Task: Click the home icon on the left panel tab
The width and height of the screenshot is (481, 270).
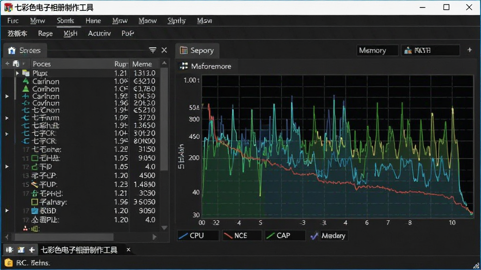Action: click(12, 51)
